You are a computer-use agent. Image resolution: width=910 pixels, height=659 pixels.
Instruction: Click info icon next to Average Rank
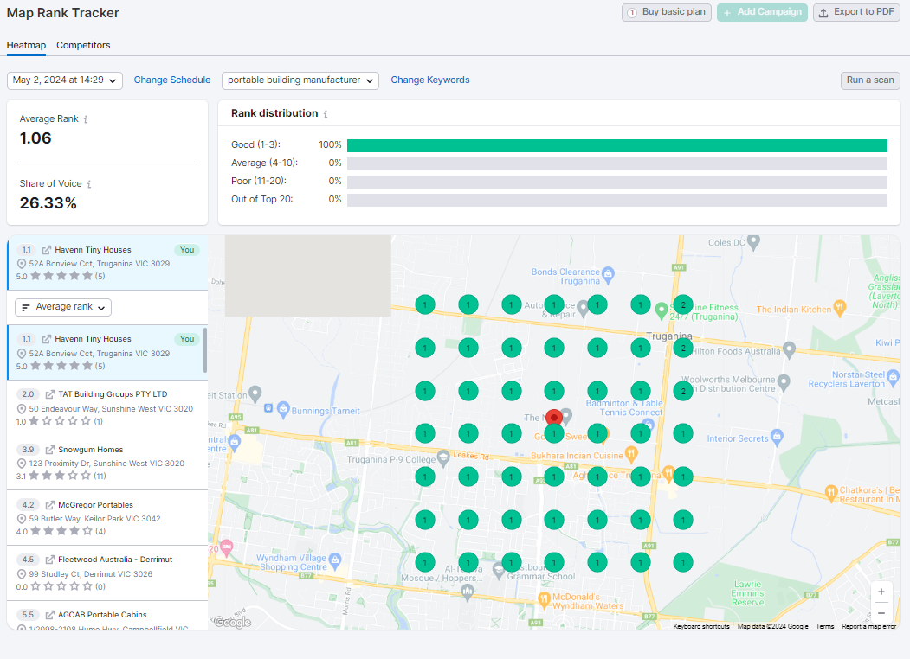86,119
